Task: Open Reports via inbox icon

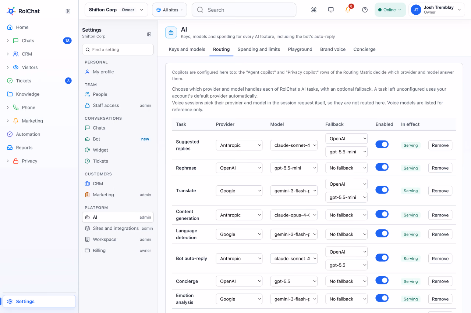Action: point(10,148)
